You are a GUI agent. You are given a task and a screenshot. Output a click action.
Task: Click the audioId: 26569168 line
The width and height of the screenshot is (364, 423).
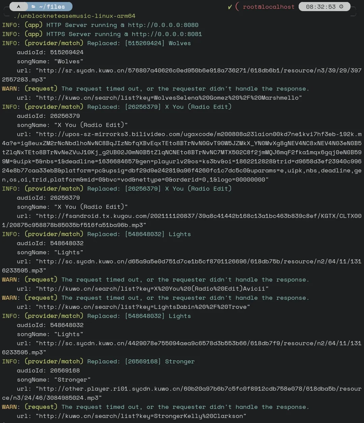[48, 370]
